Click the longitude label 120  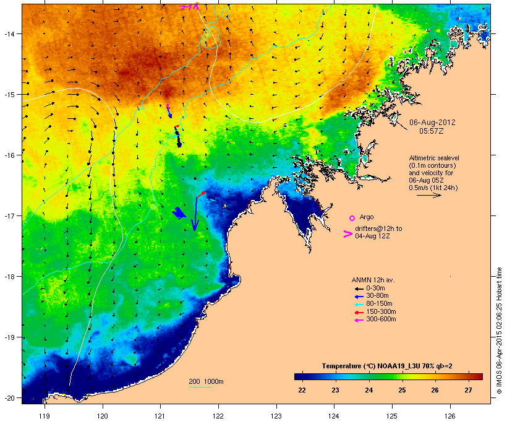pyautogui.click(x=103, y=416)
